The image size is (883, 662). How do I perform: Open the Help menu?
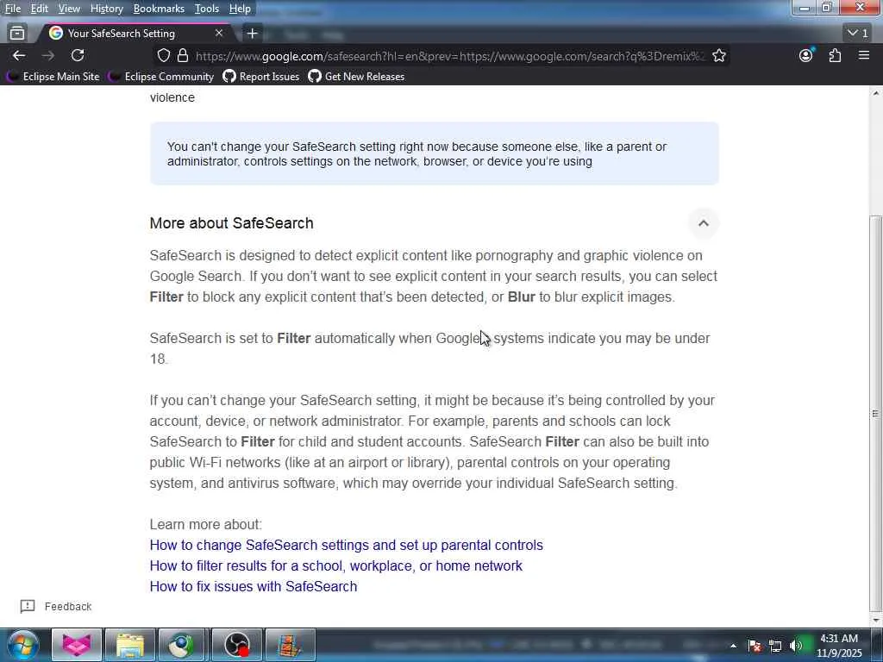240,9
